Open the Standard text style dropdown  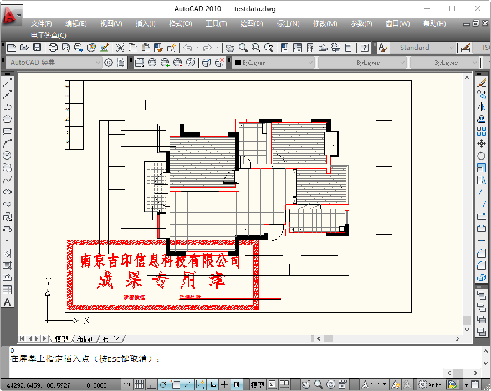click(424, 48)
